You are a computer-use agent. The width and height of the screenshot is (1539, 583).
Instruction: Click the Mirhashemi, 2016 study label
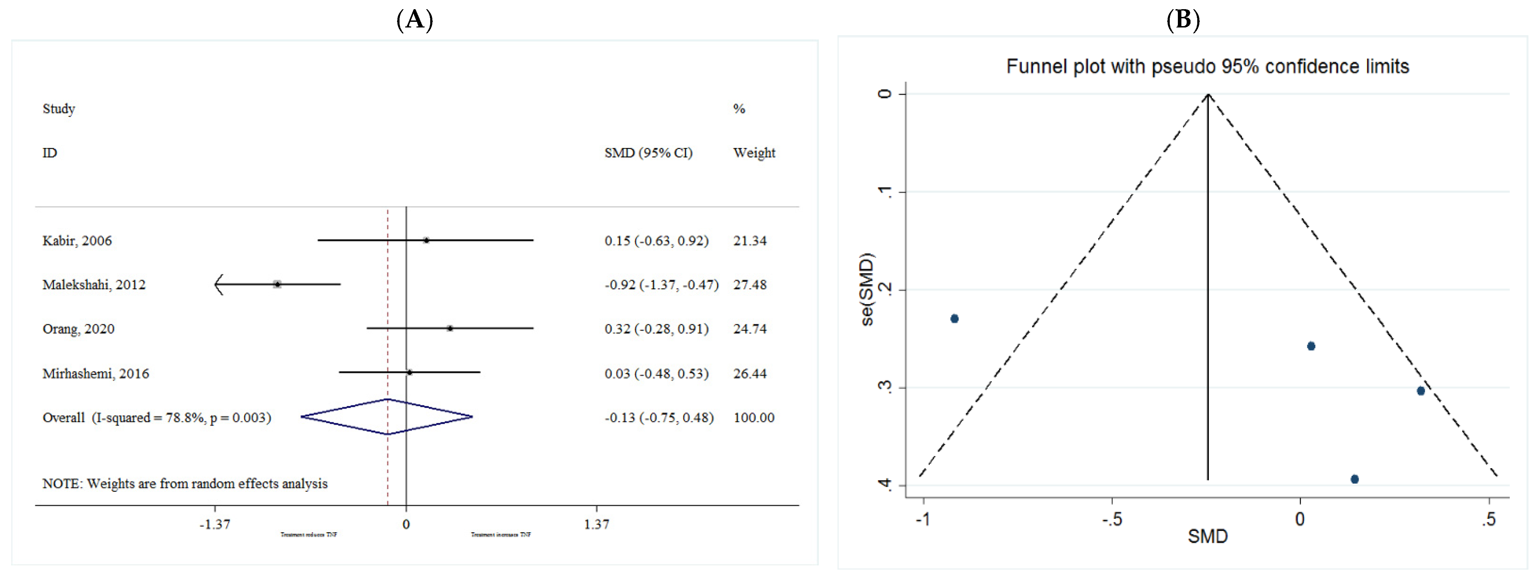point(95,374)
